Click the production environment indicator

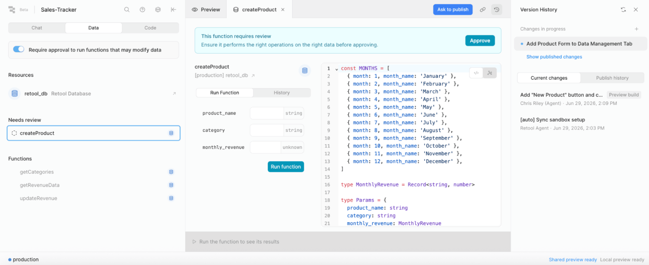coord(23,260)
